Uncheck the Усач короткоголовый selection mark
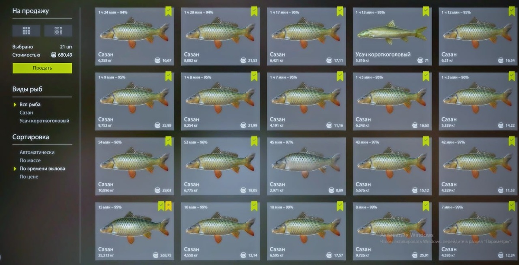Image resolution: width=519 pixels, height=265 pixels. 426,11
